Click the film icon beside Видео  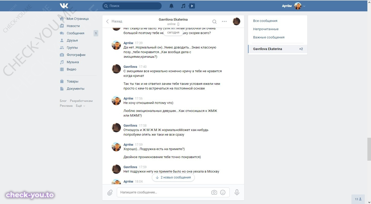pos(62,69)
